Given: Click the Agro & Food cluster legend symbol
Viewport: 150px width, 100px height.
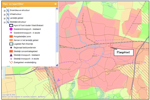Looking at the screenshot, I should (x=11, y=25).
